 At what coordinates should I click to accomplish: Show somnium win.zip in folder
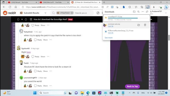(x=139, y=25)
